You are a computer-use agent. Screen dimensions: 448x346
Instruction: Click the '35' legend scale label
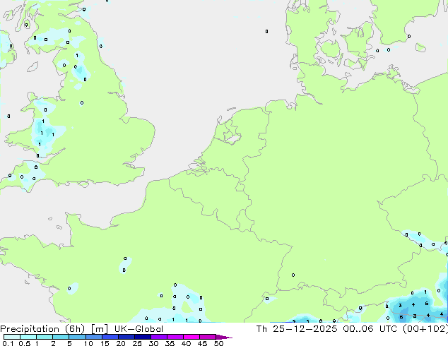[170, 343]
